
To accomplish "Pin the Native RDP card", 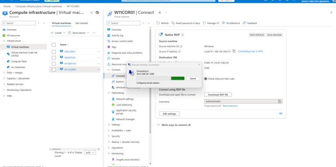I will tap(280, 114).
